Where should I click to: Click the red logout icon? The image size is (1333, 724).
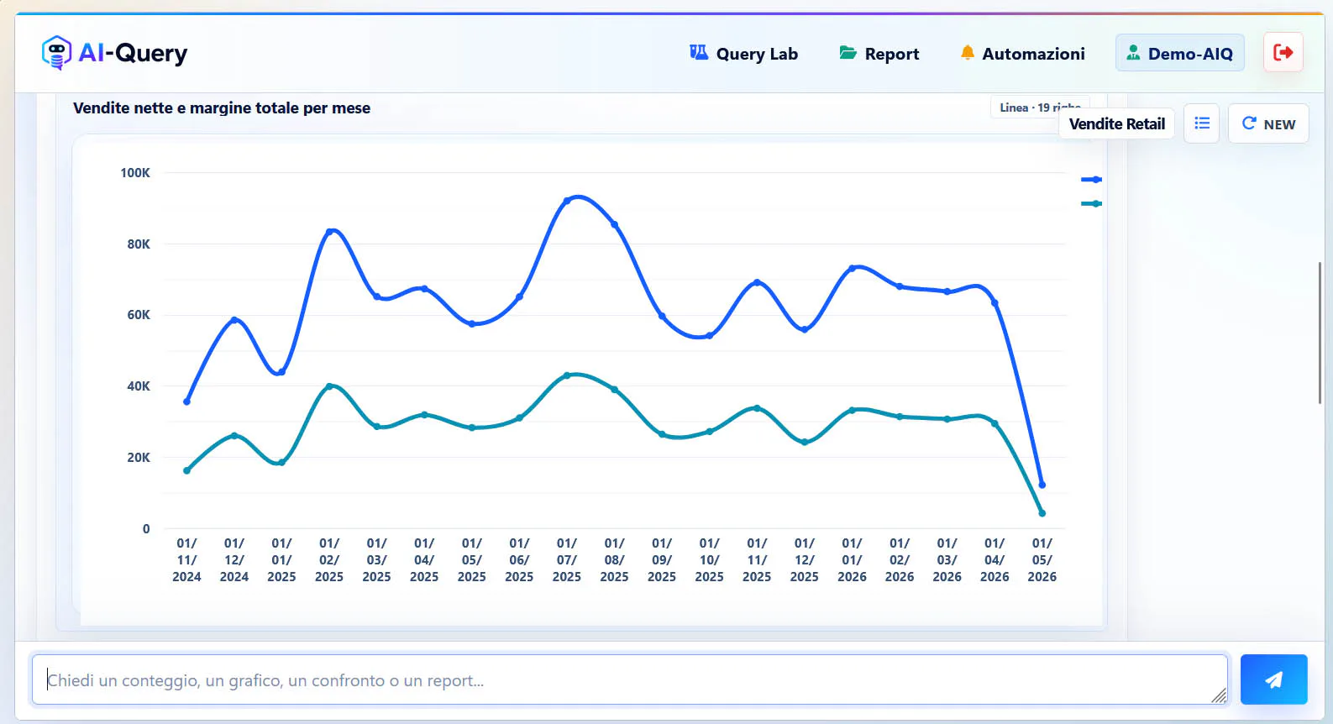[x=1283, y=52]
